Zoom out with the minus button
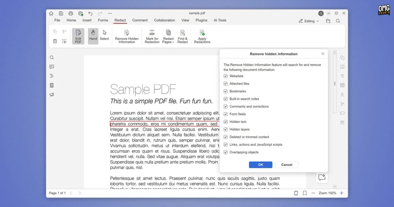The image size is (394, 207). (313, 193)
